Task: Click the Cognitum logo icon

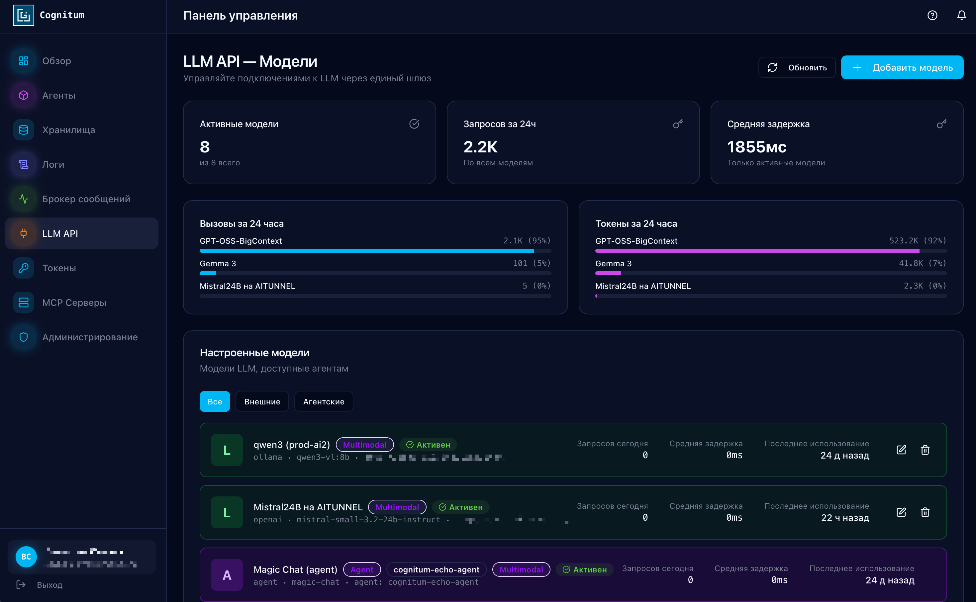Action: (24, 15)
